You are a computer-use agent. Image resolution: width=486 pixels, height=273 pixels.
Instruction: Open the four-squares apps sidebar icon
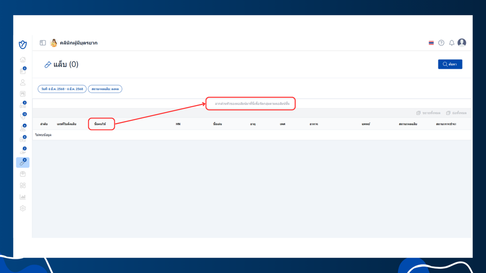(x=23, y=185)
